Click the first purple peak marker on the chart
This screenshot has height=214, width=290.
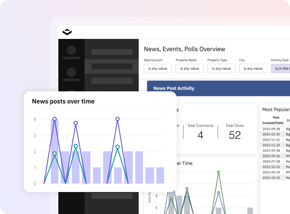click(x=55, y=119)
